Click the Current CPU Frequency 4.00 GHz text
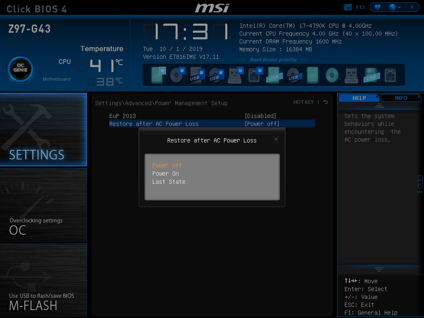This screenshot has height=318, width=424. (318, 34)
